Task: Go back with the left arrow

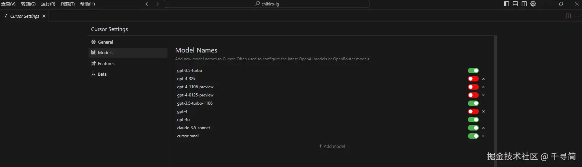Action: [x=148, y=4]
